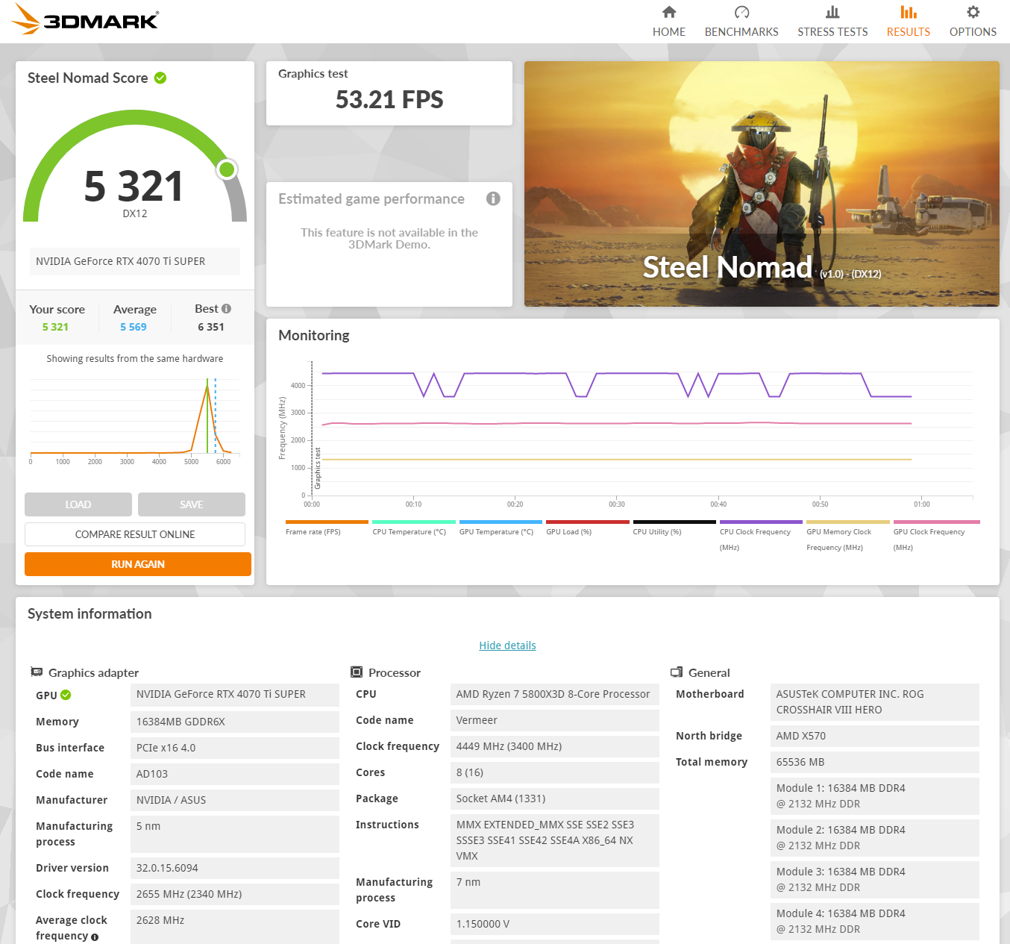1010x944 pixels.
Task: Open the HOME tab
Action: click(669, 31)
